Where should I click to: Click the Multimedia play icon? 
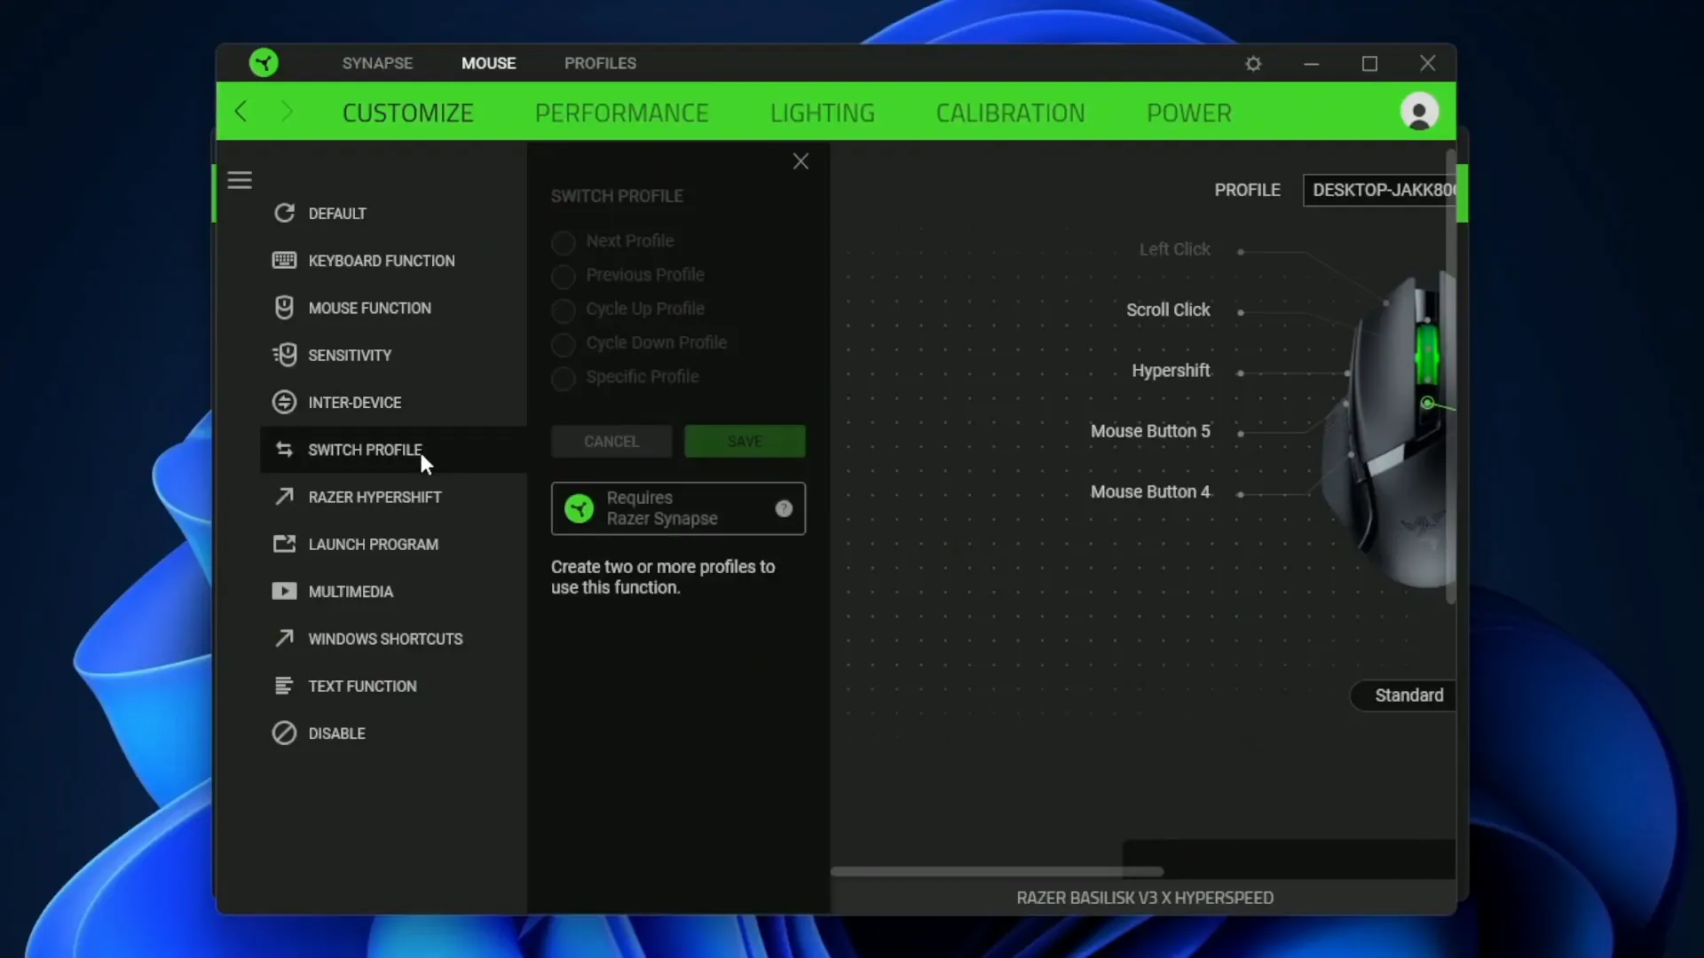point(284,591)
